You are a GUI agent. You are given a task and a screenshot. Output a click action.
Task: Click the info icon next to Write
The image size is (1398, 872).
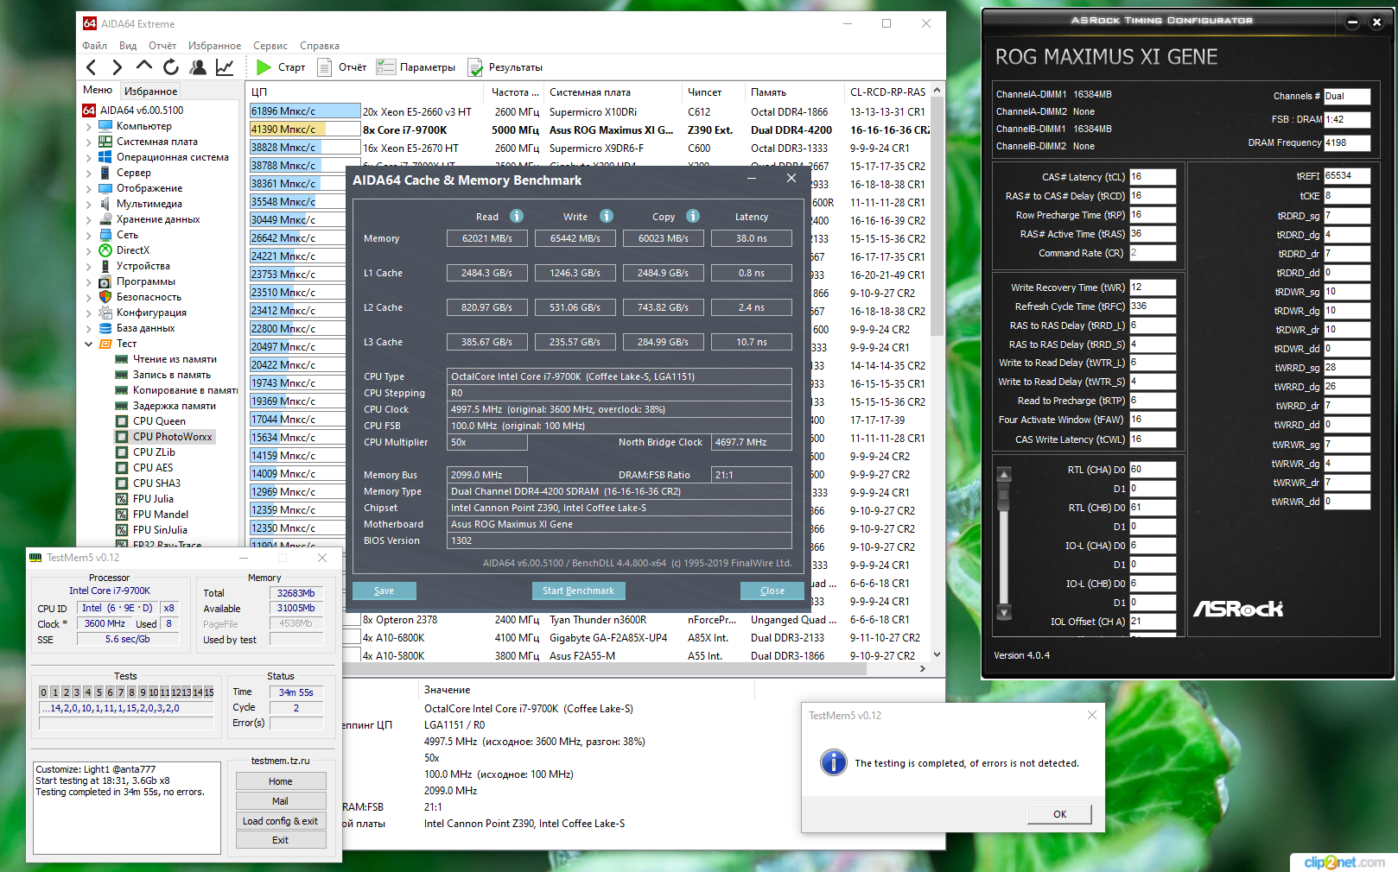[x=607, y=216]
